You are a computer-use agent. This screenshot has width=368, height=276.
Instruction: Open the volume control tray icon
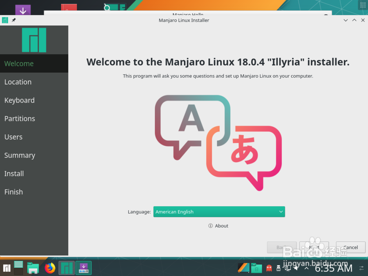point(297,268)
